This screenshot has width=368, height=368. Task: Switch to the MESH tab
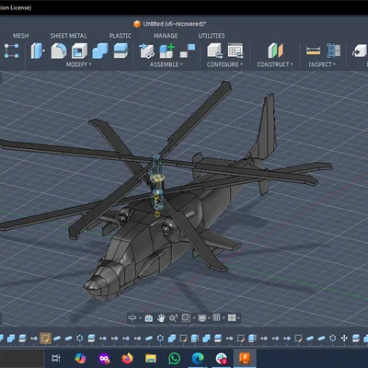pyautogui.click(x=21, y=36)
